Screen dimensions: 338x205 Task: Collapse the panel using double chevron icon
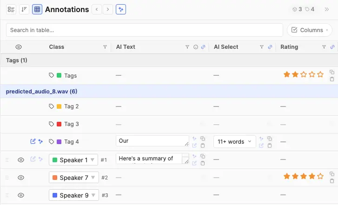point(327,9)
